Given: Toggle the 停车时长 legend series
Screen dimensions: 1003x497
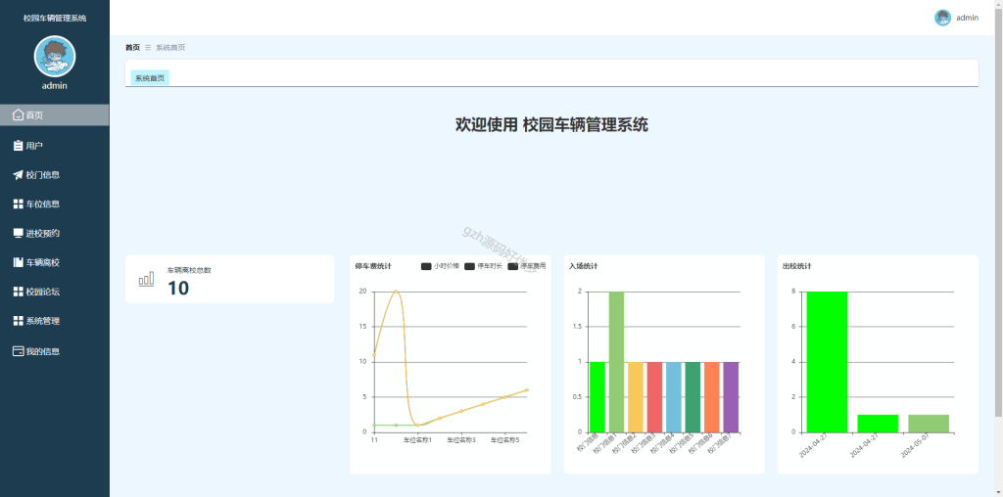Looking at the screenshot, I should coord(483,266).
